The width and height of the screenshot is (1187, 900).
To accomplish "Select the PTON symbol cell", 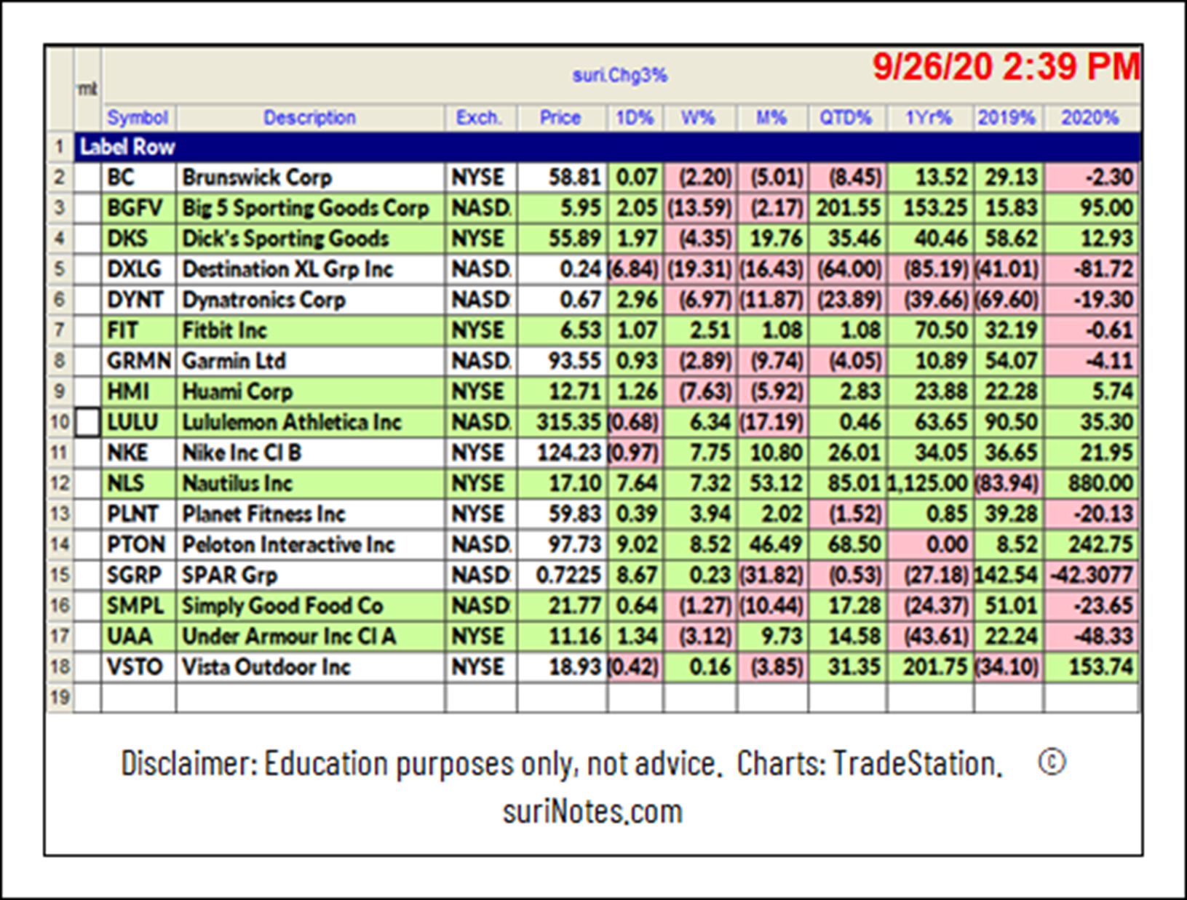I will tap(137, 545).
